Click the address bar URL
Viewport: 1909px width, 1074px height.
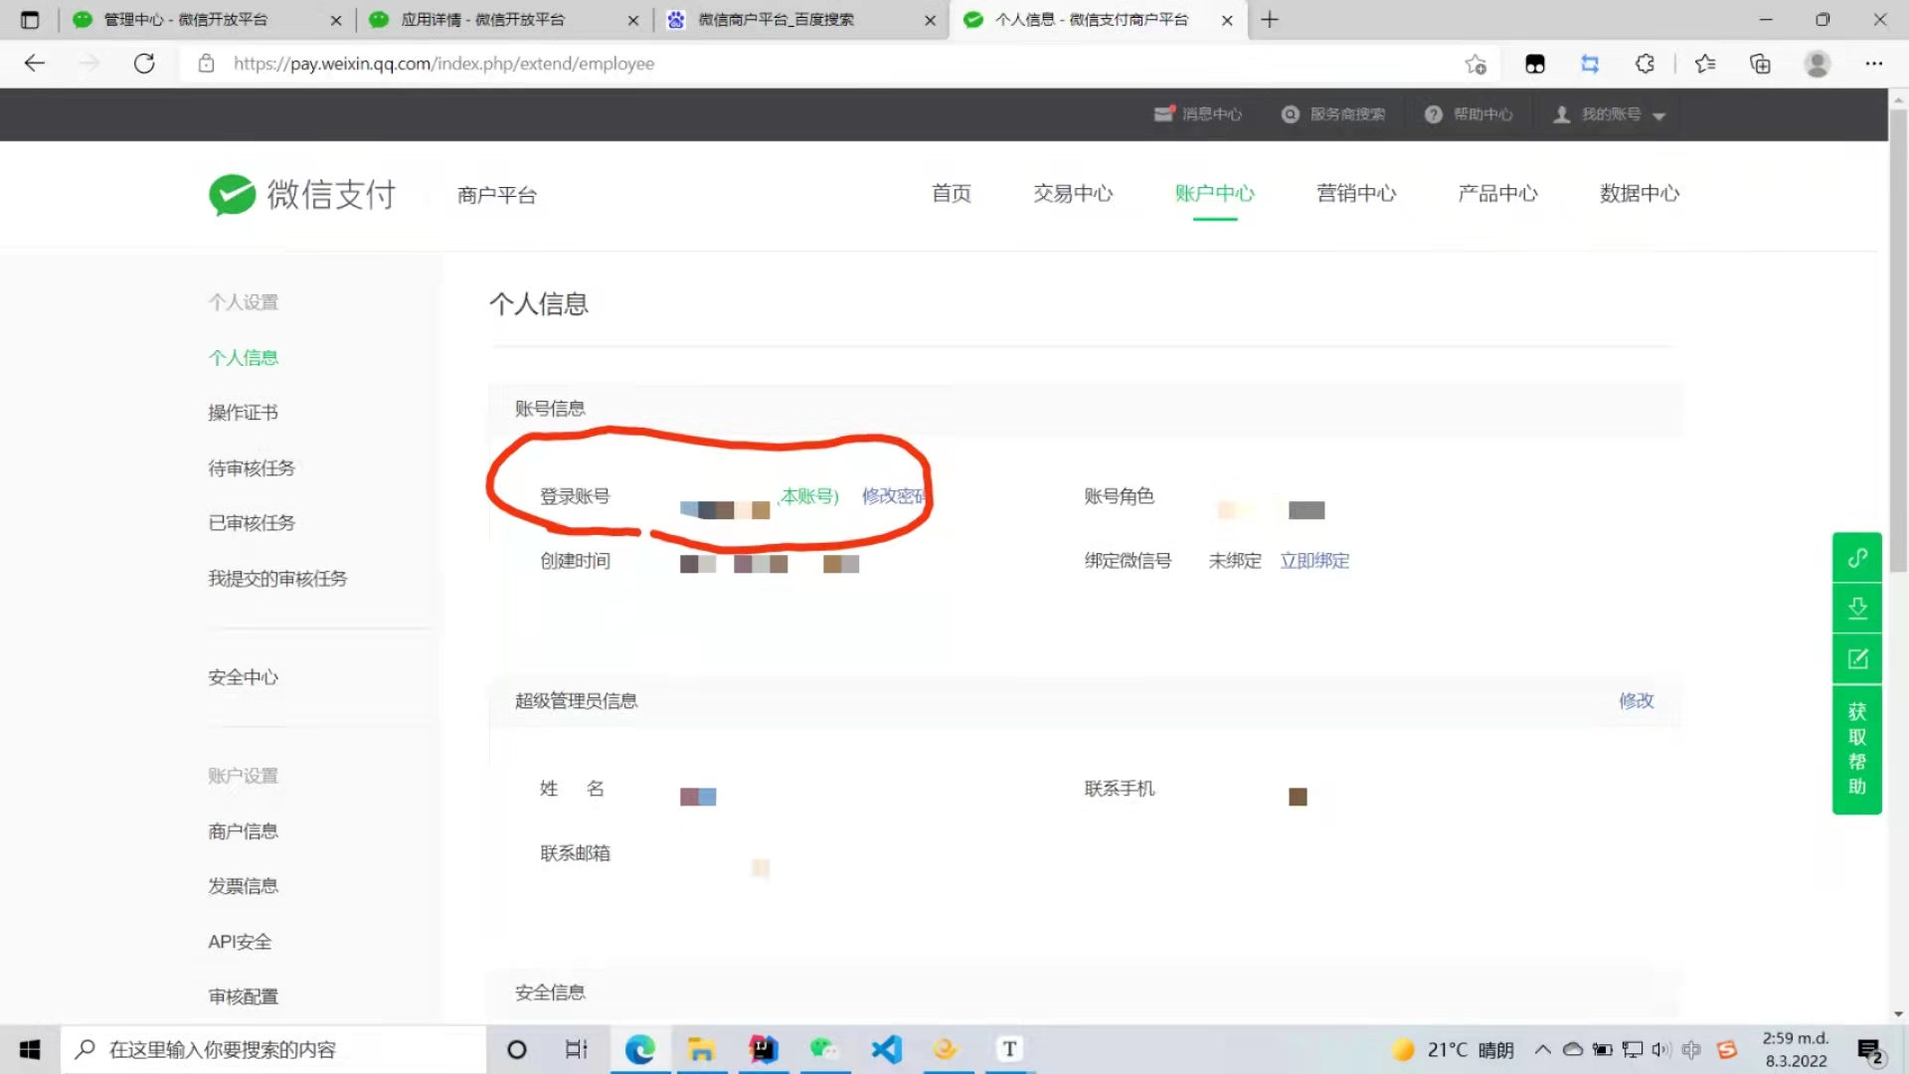[x=443, y=64]
